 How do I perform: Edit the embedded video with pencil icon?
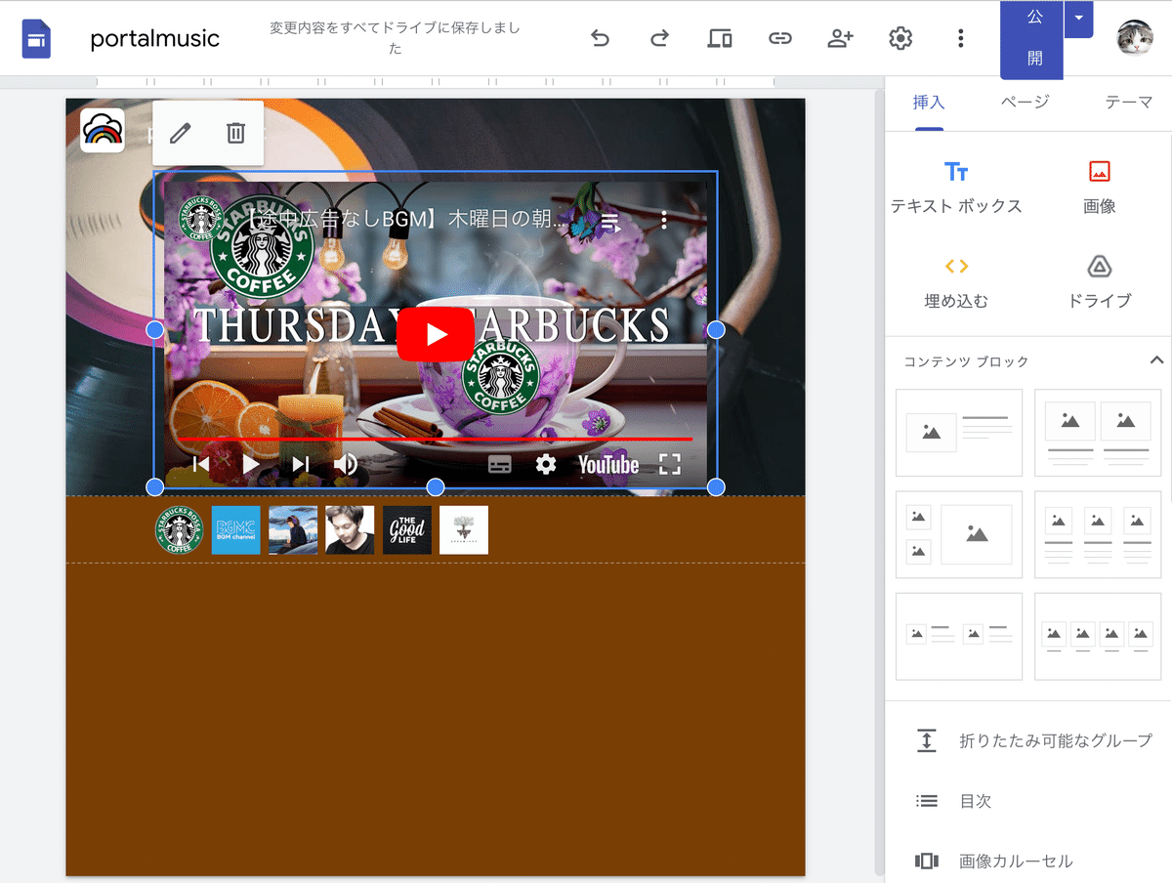pos(181,133)
